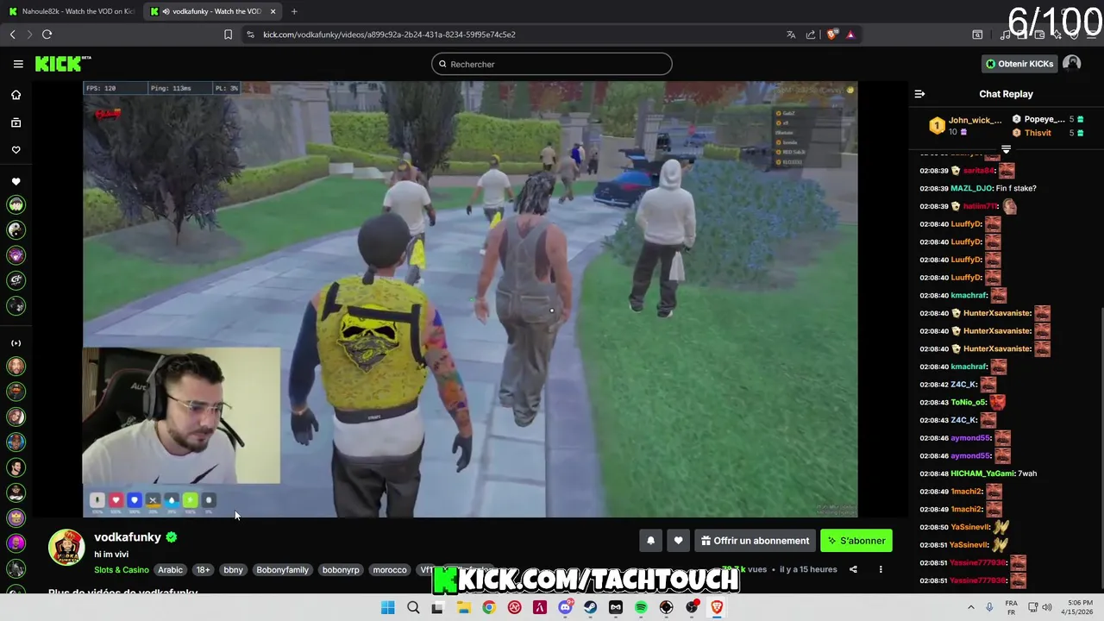Open the clock and date flyout
Image resolution: width=1104 pixels, height=621 pixels.
tap(1079, 607)
